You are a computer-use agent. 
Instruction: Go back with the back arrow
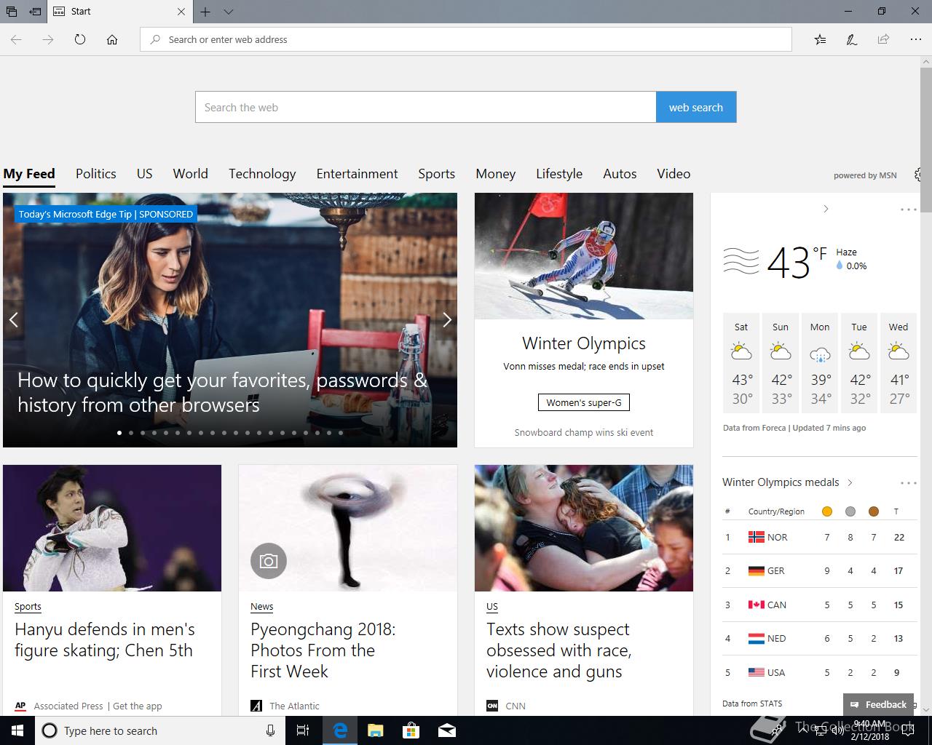click(x=16, y=39)
